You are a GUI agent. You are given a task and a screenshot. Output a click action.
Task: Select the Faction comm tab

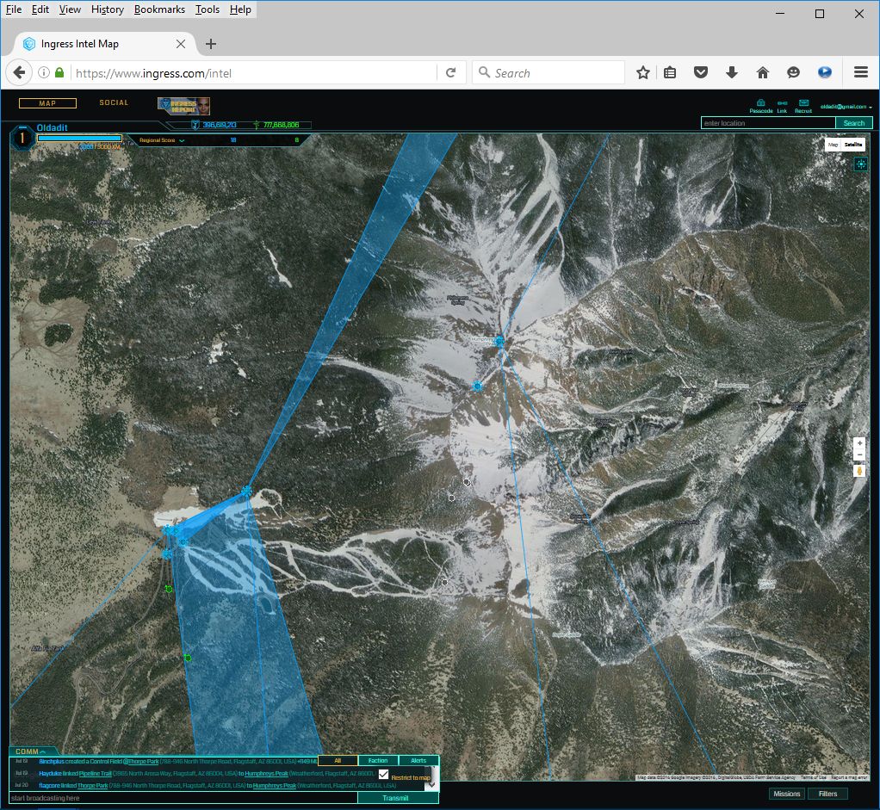tap(378, 760)
